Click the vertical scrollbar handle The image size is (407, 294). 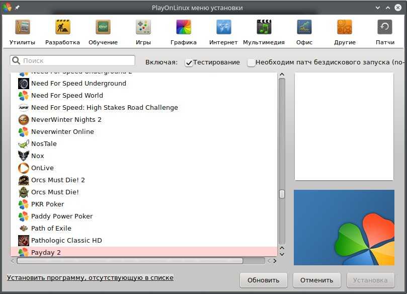[x=282, y=194]
